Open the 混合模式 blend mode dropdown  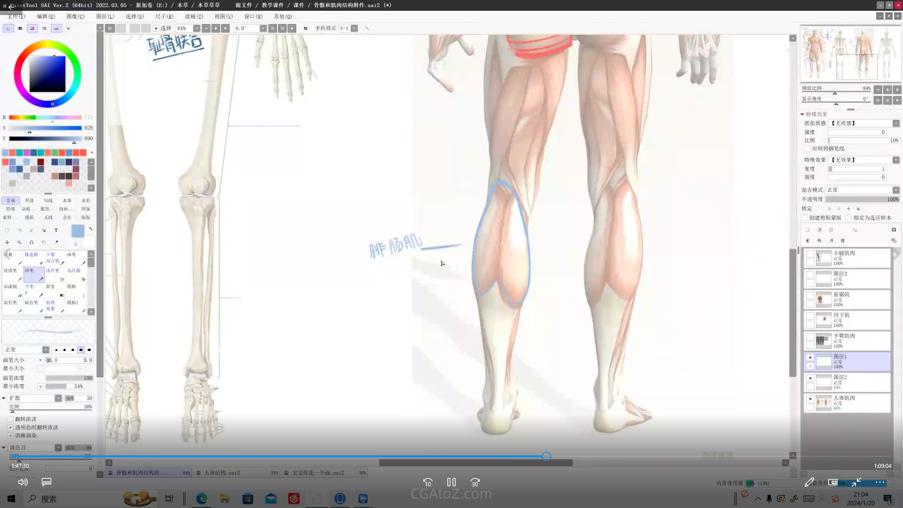pyautogui.click(x=895, y=190)
